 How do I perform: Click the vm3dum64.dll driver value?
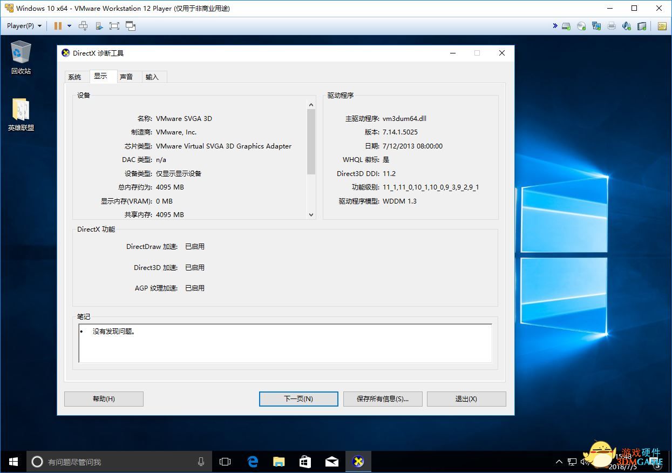tap(404, 118)
